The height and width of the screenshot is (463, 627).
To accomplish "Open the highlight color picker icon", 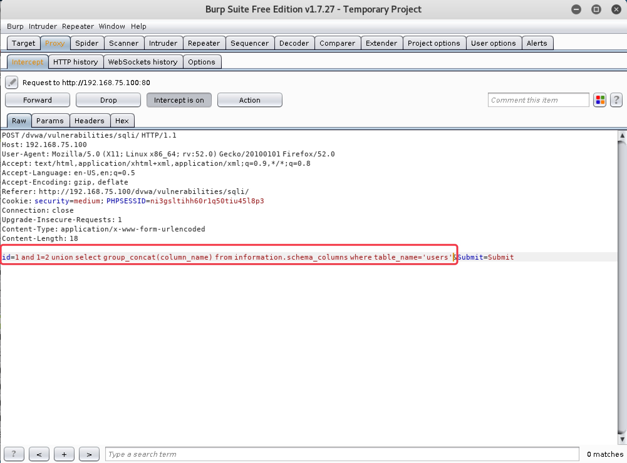I will (x=600, y=100).
